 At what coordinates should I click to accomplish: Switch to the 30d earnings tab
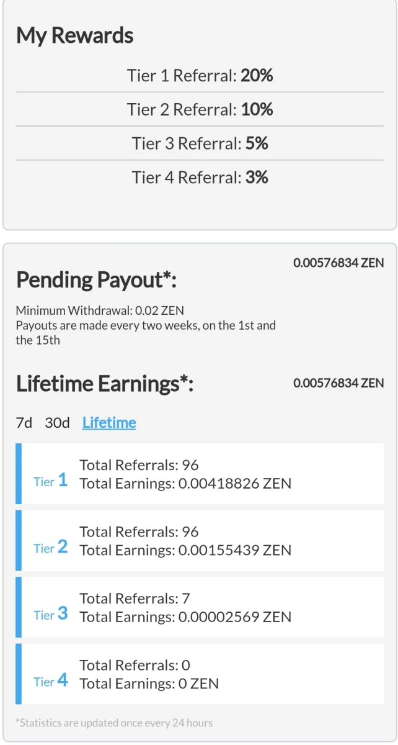click(x=57, y=423)
